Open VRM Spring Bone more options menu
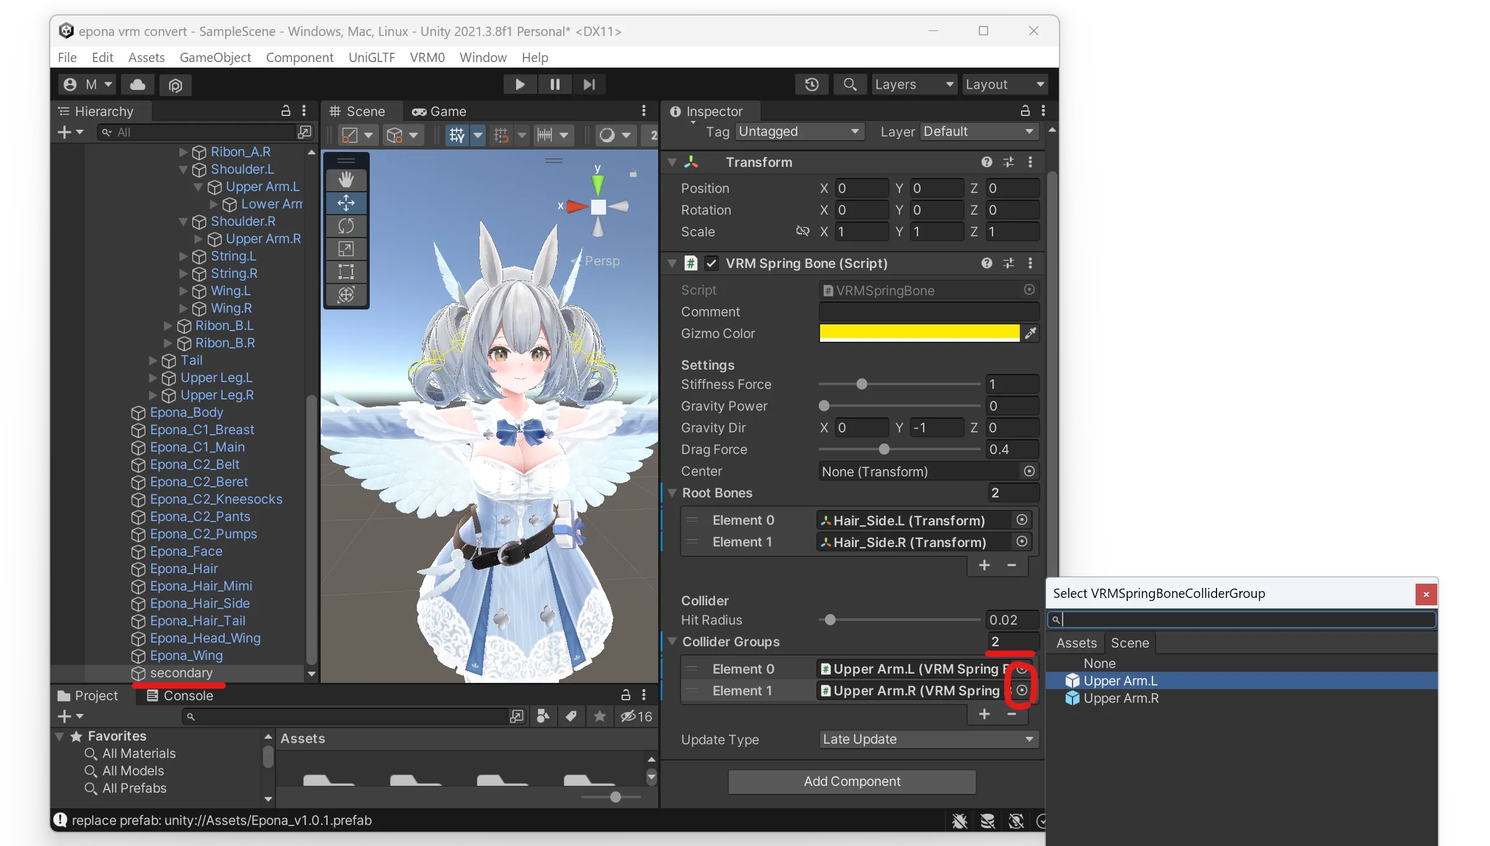Viewport: 1490px width, 846px height. [1030, 263]
